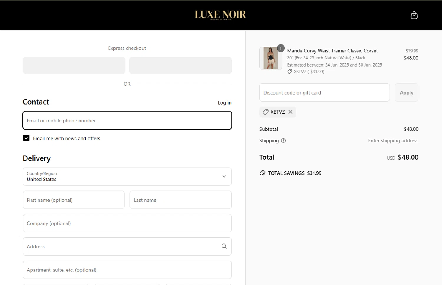
Task: Click the Contact section heading
Action: coord(36,102)
